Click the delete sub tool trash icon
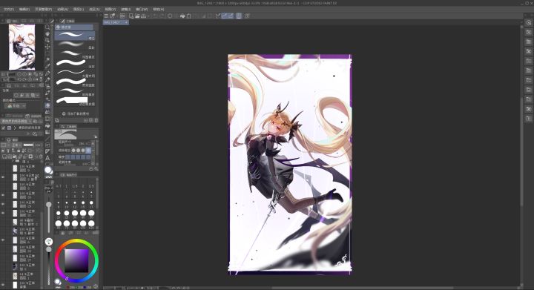This screenshot has width=534, height=290. [x=96, y=120]
